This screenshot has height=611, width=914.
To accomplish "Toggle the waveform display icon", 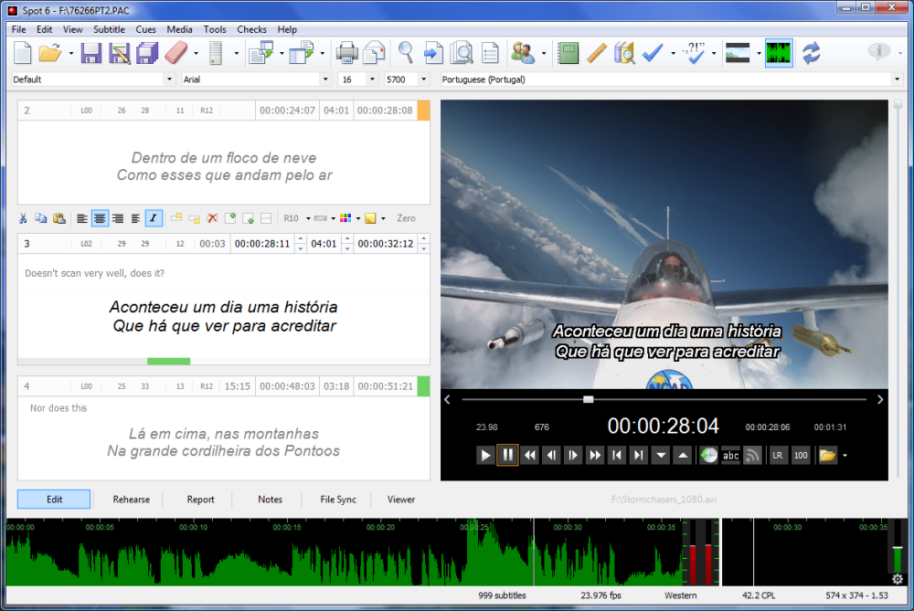I will 779,52.
